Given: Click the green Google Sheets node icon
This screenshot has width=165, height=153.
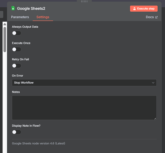Looking at the screenshot, I should [13, 8].
